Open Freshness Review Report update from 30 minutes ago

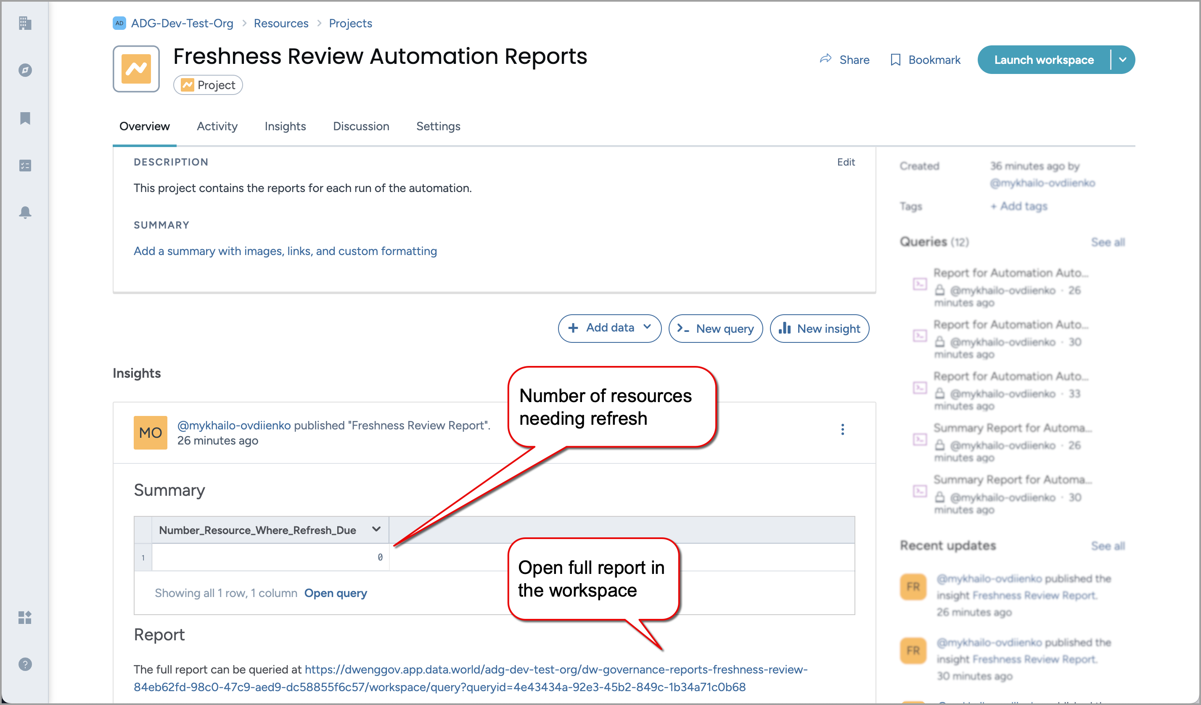[x=1034, y=659]
